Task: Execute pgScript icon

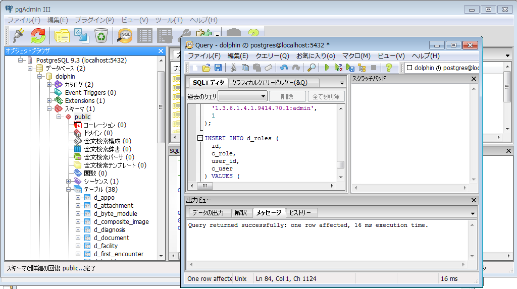Action: click(x=338, y=68)
